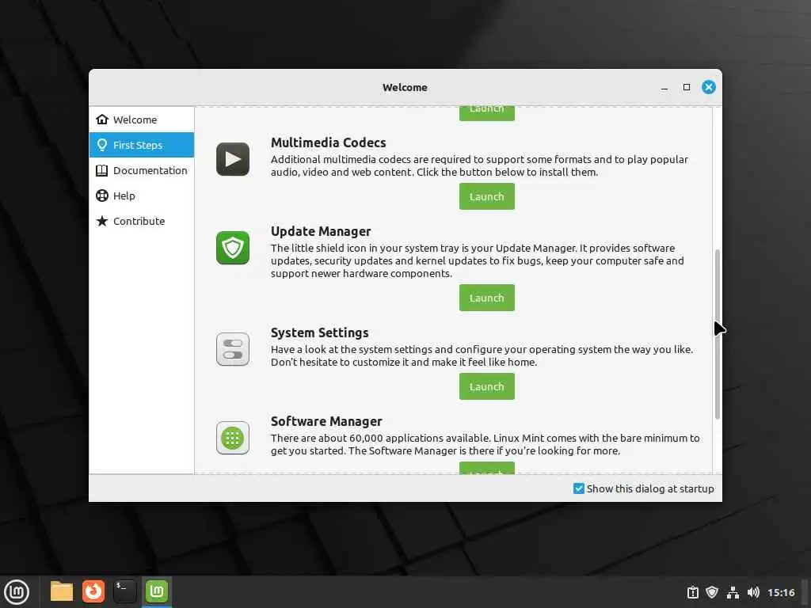Click the System Settings toggles icon
The height and width of the screenshot is (608, 811).
[x=233, y=349]
